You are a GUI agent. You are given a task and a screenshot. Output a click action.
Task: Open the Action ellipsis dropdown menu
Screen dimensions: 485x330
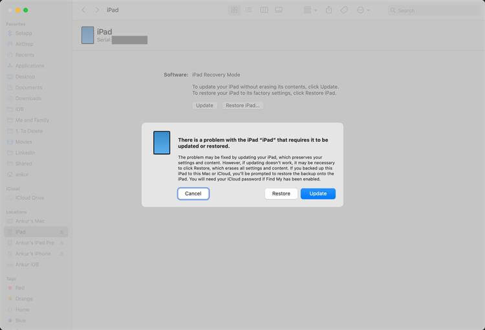[x=363, y=10]
